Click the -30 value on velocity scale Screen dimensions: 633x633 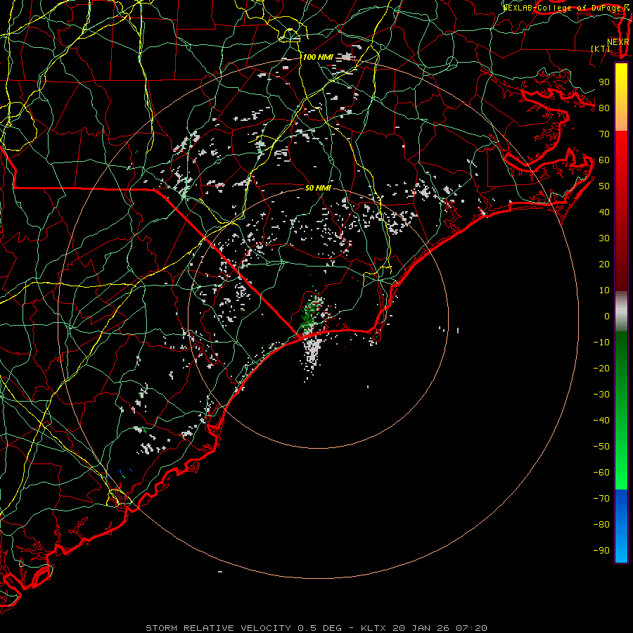click(601, 395)
